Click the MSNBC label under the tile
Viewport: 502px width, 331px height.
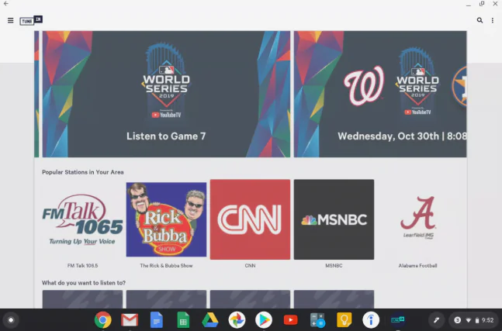pyautogui.click(x=334, y=265)
